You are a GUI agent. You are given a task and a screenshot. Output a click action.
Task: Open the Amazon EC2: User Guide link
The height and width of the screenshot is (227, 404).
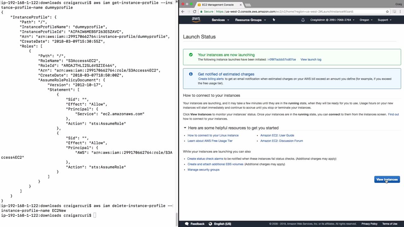[x=277, y=136]
